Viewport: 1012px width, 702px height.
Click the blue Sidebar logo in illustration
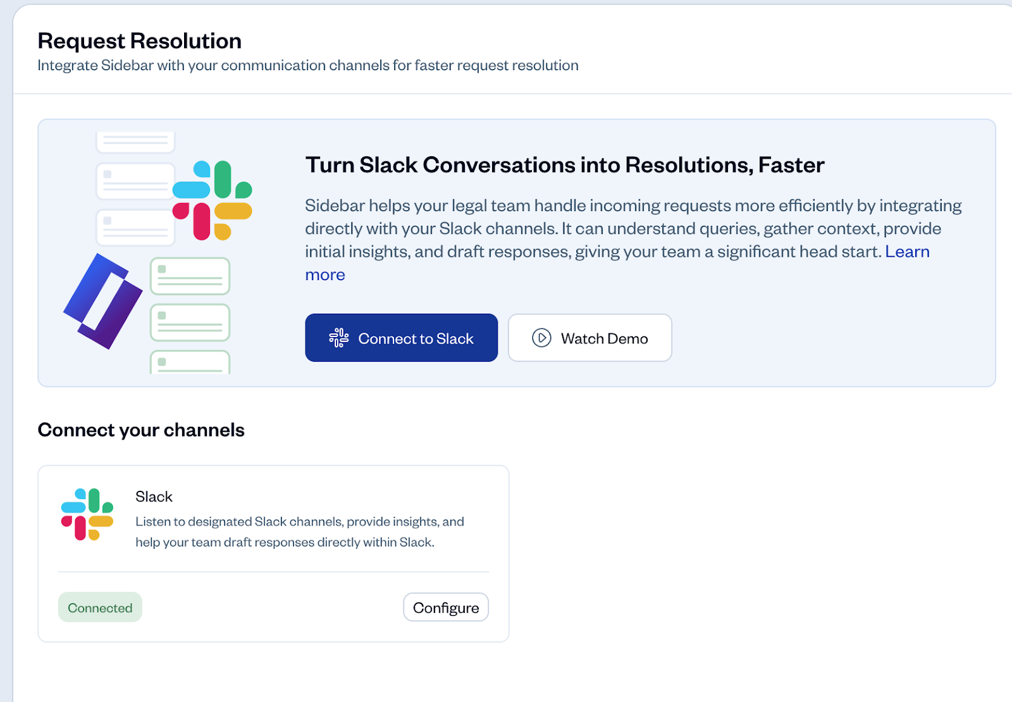[103, 301]
